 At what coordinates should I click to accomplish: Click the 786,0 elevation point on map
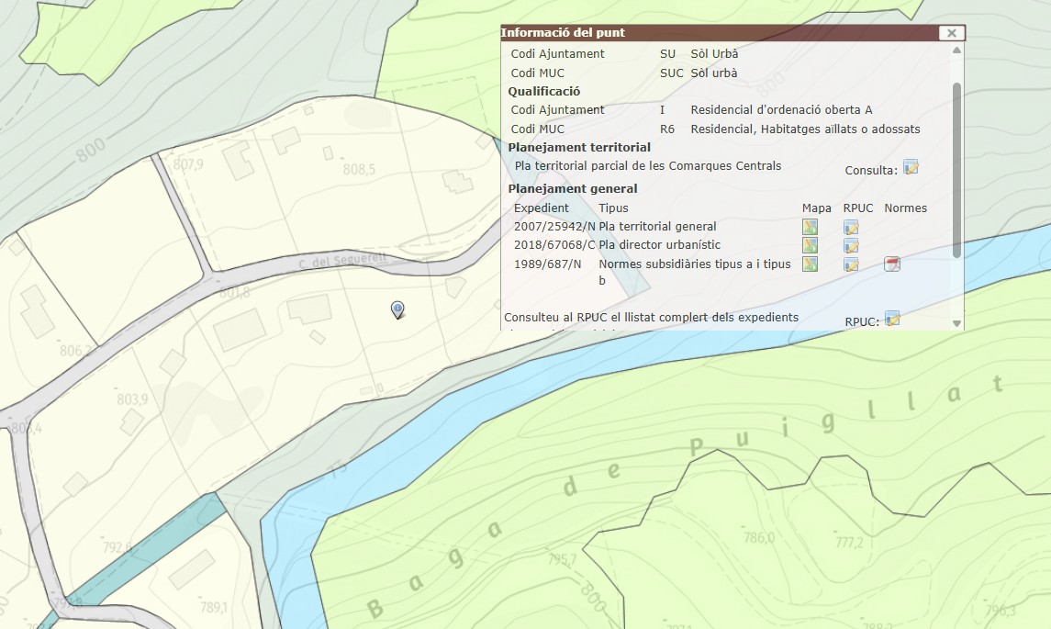[x=759, y=538]
